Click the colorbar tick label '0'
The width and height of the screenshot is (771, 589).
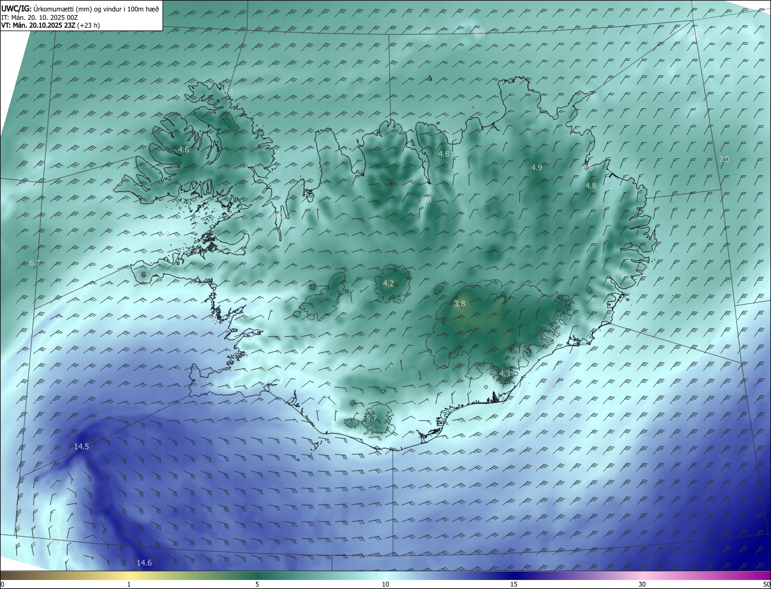pyautogui.click(x=2, y=584)
